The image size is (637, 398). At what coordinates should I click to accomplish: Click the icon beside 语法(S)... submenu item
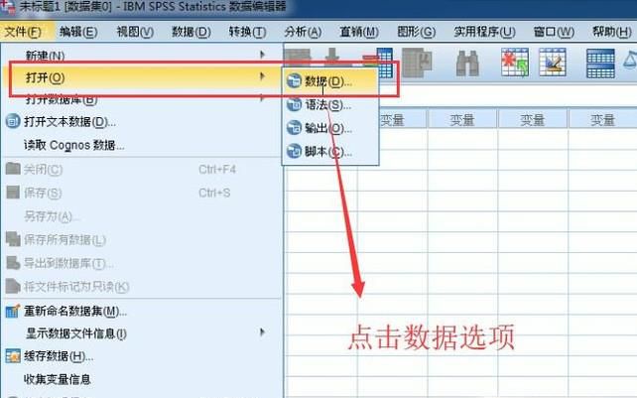tap(294, 105)
